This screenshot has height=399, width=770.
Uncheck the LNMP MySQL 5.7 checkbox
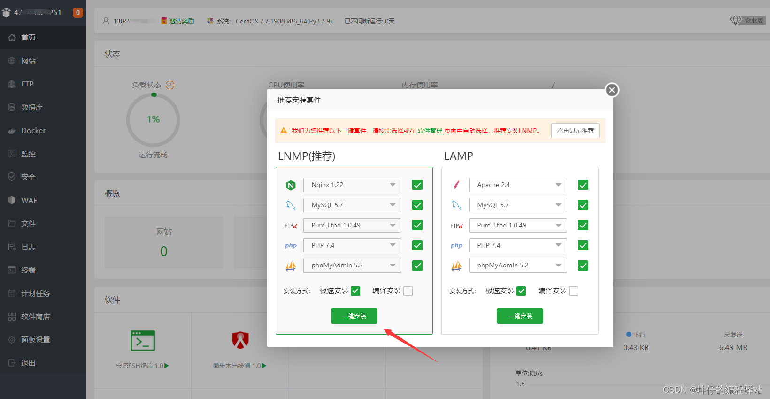pos(417,205)
